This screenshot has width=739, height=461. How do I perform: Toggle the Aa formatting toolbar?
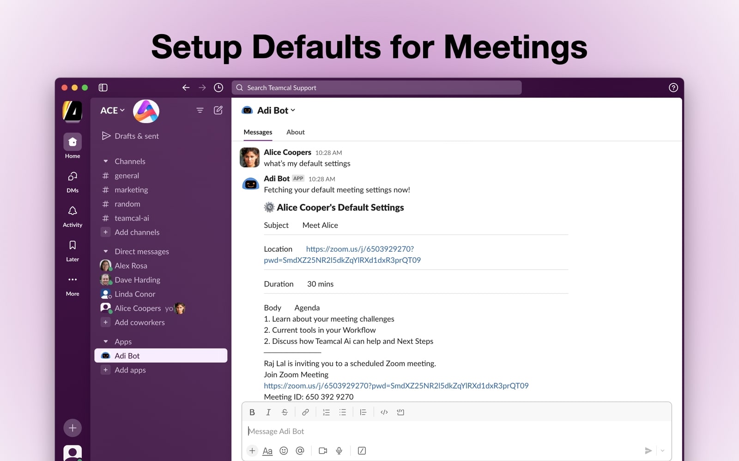267,451
